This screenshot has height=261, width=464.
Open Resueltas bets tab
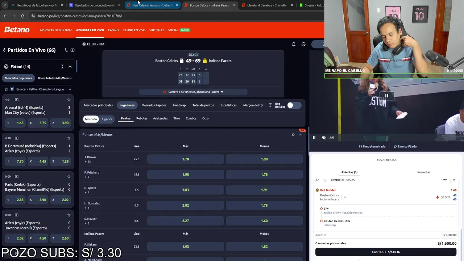[423, 172]
